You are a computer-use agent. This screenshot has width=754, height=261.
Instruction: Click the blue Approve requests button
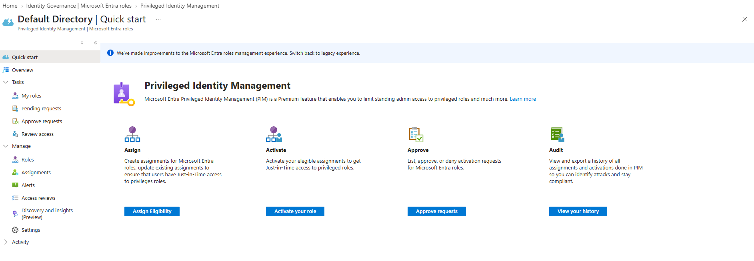437,211
